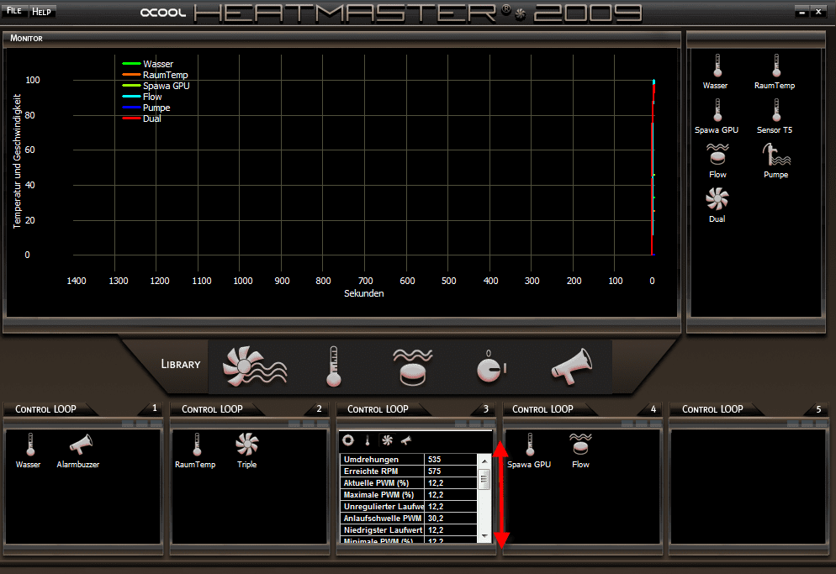Pick the flow sensor icon in the Library
Viewport: 836px width, 574px height.
tap(413, 366)
